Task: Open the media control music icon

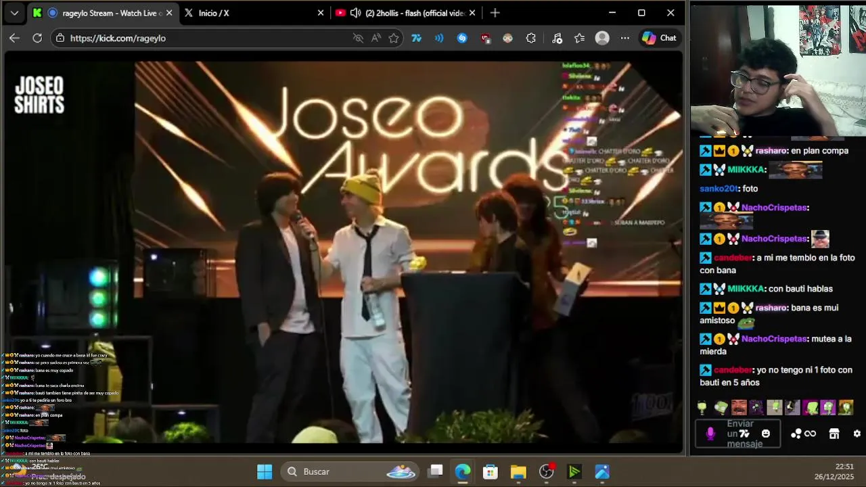Action: [x=557, y=38]
